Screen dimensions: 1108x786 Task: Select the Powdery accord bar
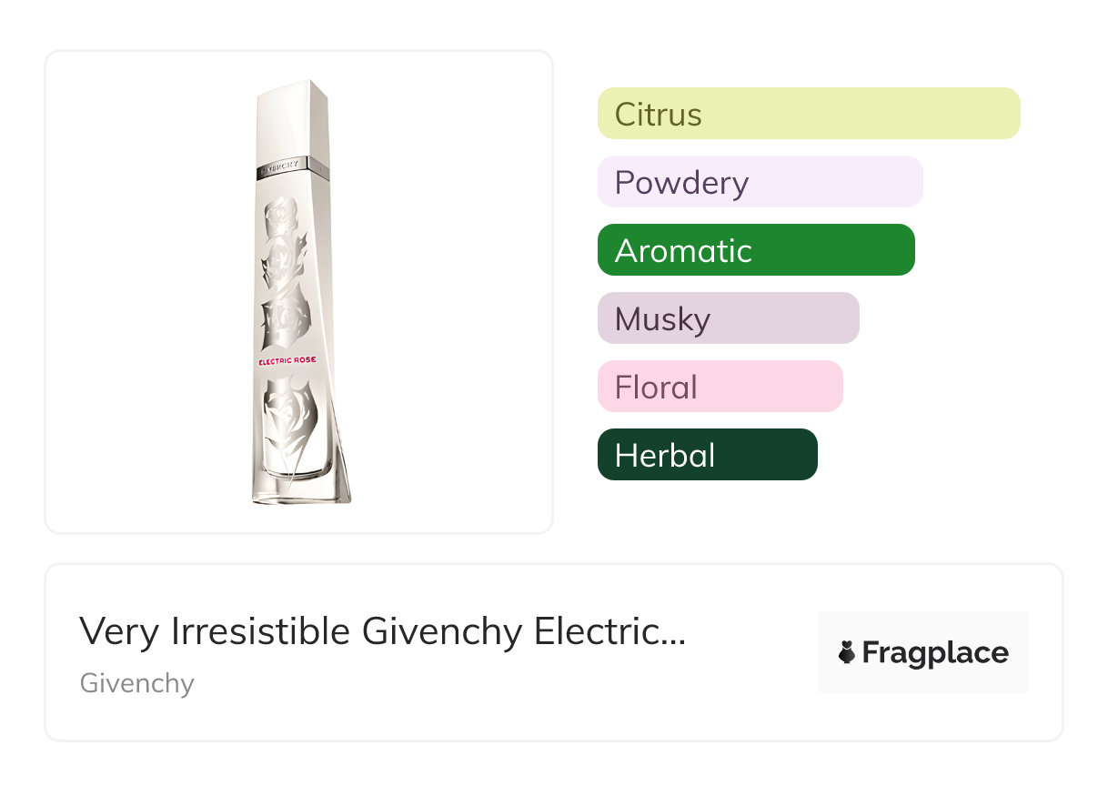[760, 182]
